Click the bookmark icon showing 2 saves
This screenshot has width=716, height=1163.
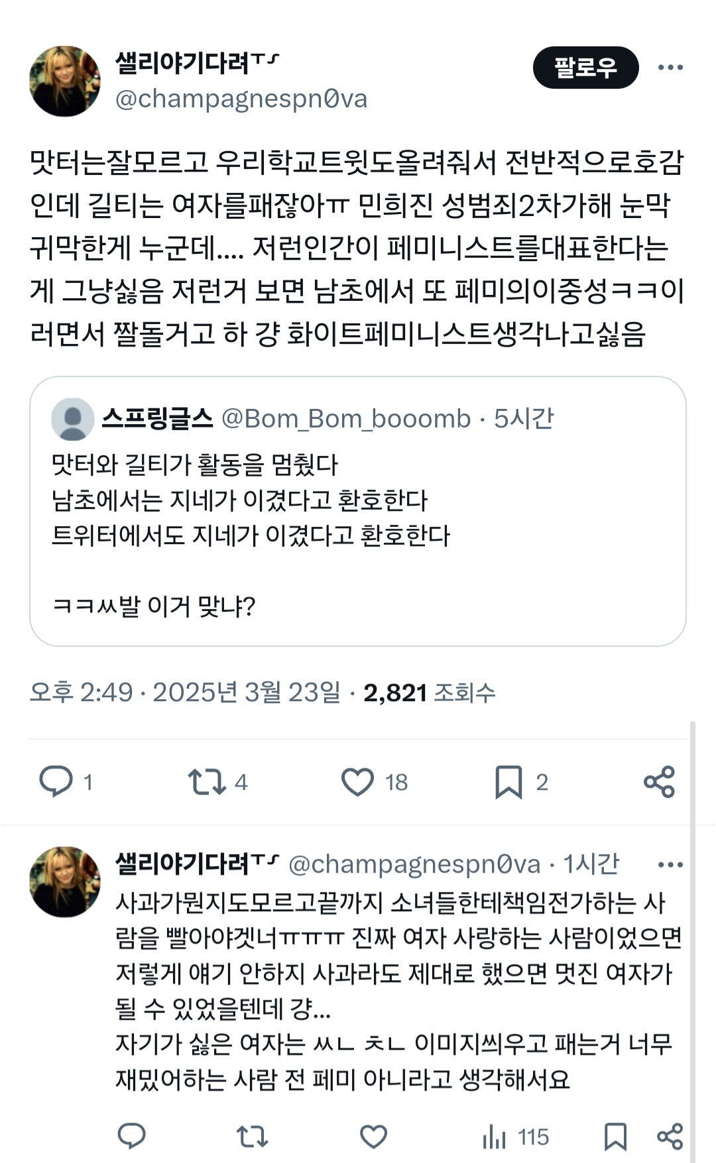click(509, 782)
